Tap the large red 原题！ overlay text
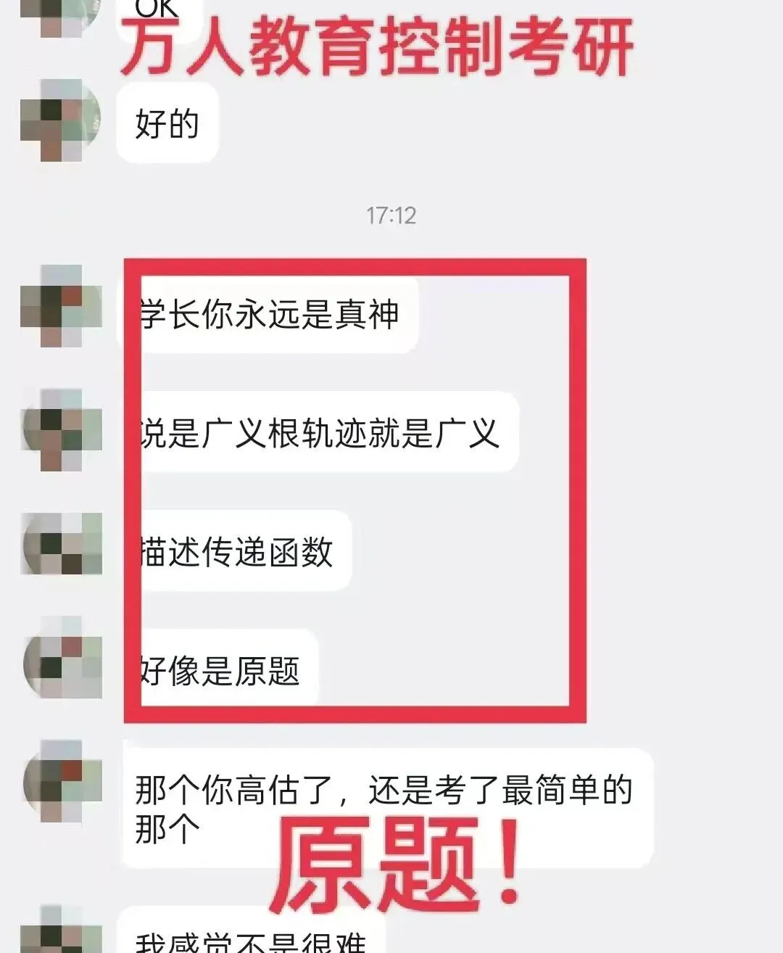 pos(395,865)
